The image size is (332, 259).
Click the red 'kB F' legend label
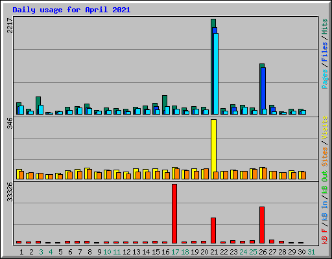(x=324, y=236)
